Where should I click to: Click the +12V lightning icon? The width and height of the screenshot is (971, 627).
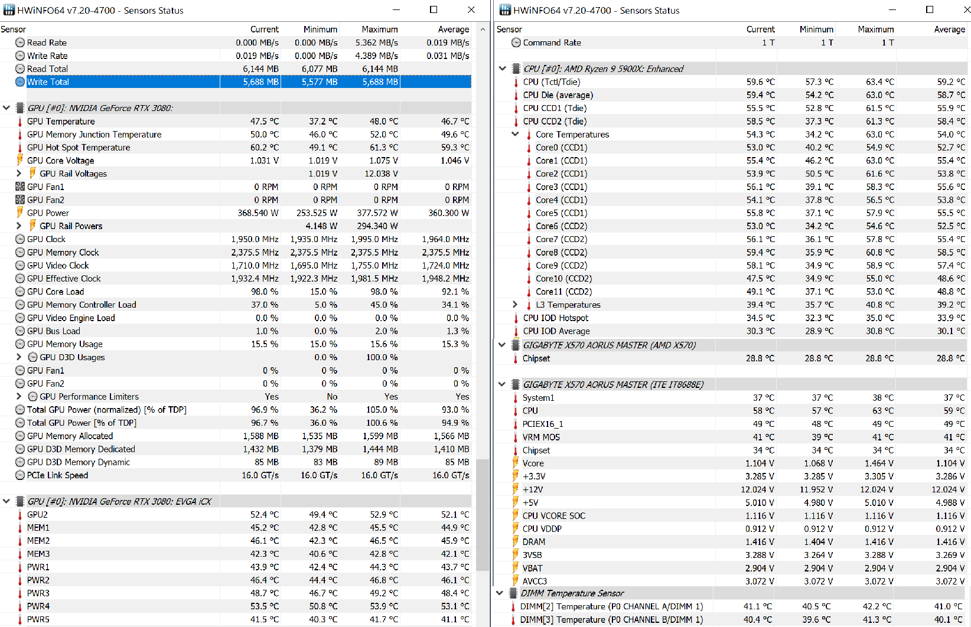pyautogui.click(x=516, y=489)
